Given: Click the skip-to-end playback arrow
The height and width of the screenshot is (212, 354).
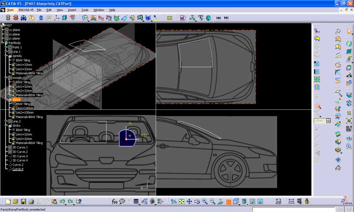Looking at the screenshot, I should [x=226, y=18].
